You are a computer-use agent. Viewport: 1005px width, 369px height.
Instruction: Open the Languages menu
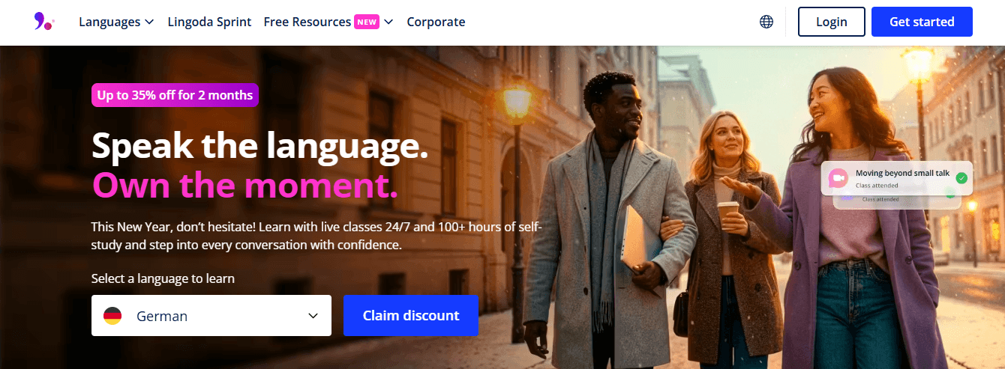click(116, 22)
